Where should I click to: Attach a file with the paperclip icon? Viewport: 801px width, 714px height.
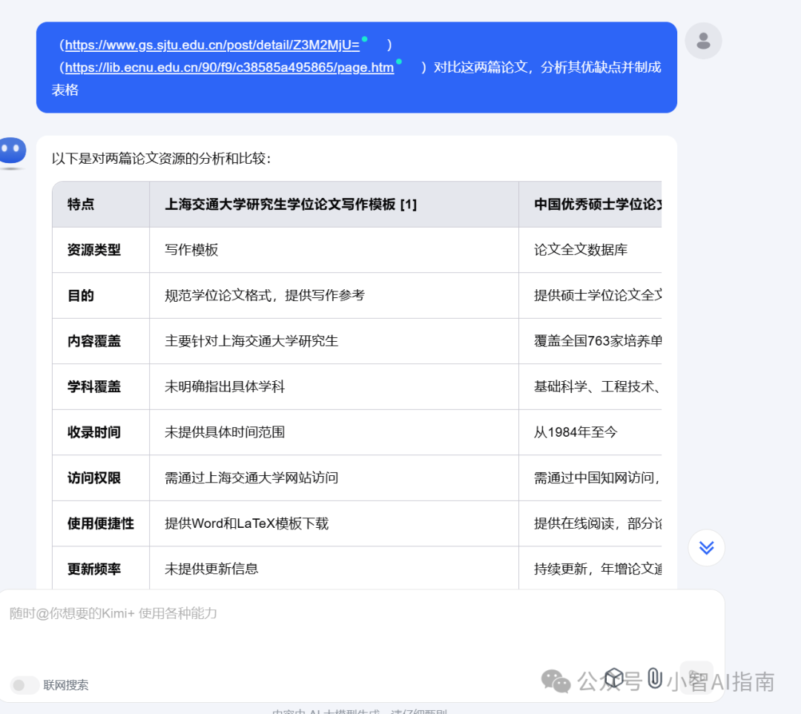click(654, 678)
